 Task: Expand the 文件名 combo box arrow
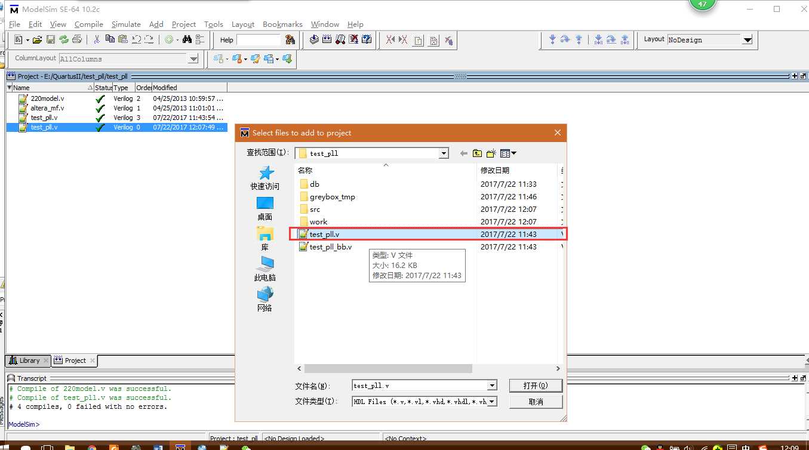(492, 386)
